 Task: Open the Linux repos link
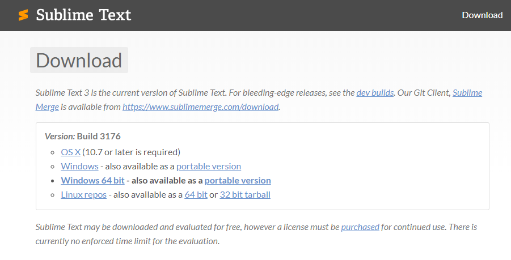83,194
